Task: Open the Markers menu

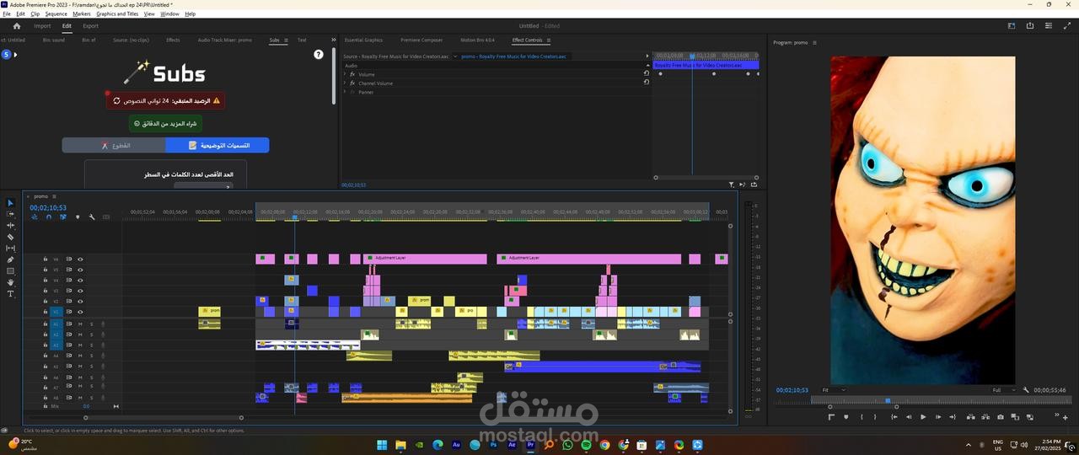Action: [82, 13]
